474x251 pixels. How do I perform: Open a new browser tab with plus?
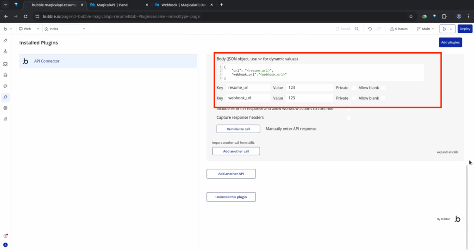pyautogui.click(x=221, y=5)
